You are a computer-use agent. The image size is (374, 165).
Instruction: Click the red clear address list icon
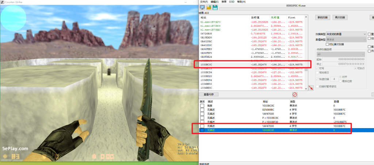[295, 95]
